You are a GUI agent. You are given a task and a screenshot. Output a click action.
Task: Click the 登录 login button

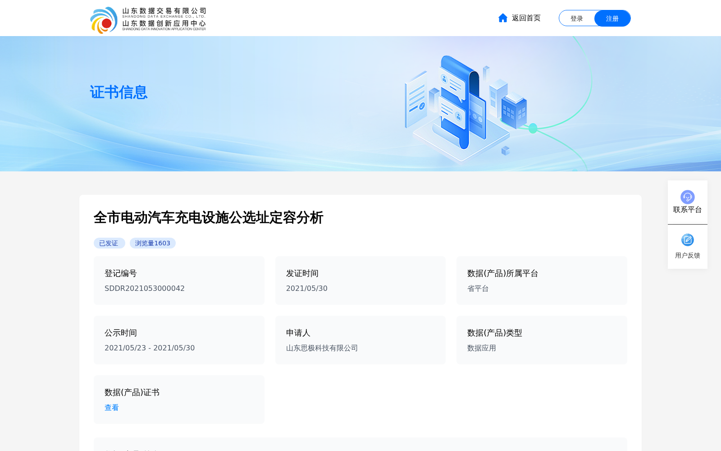577,18
